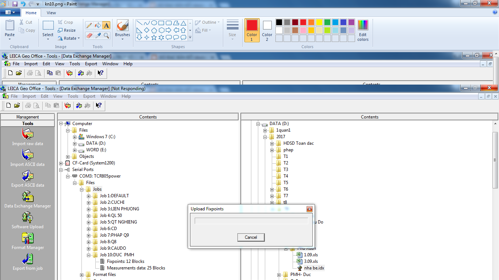Cancel the Upload Fixpoints dialog

(251, 237)
